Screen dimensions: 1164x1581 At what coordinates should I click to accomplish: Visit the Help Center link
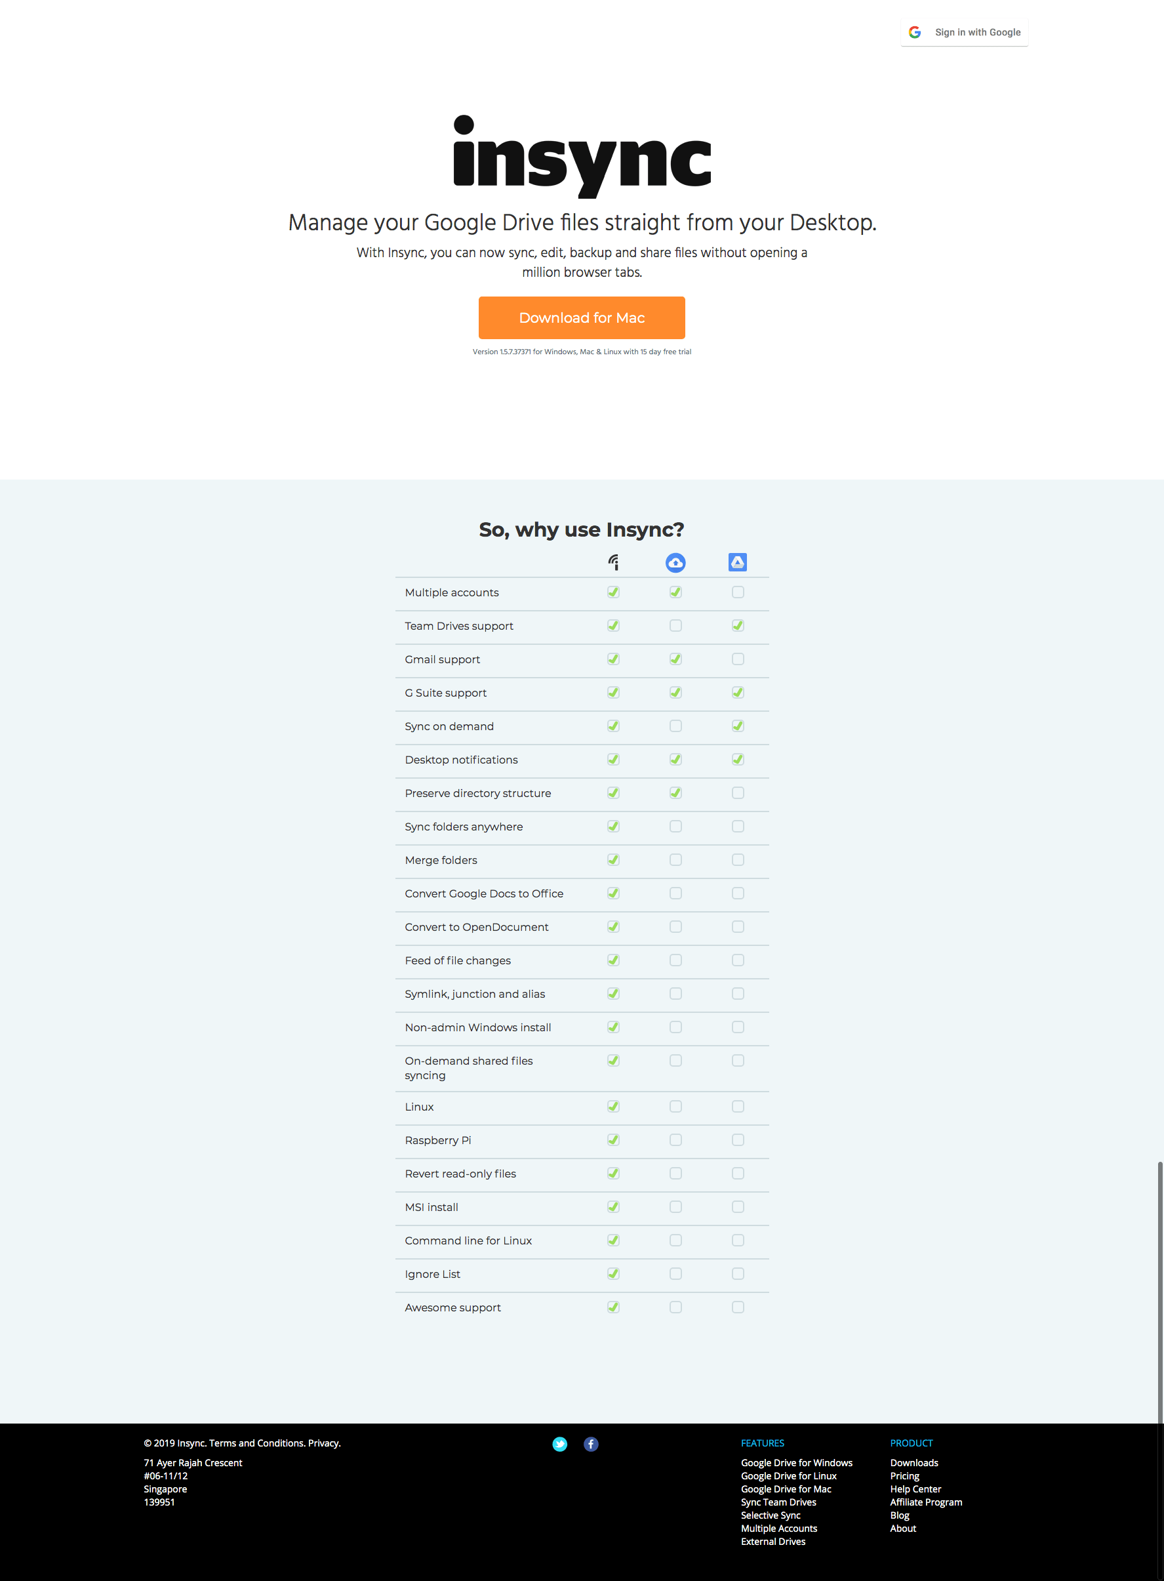(915, 1489)
